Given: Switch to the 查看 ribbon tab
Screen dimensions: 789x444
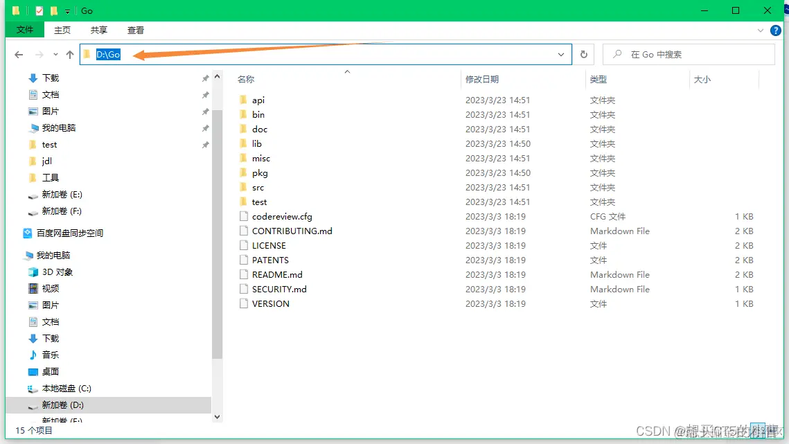Looking at the screenshot, I should 136,30.
